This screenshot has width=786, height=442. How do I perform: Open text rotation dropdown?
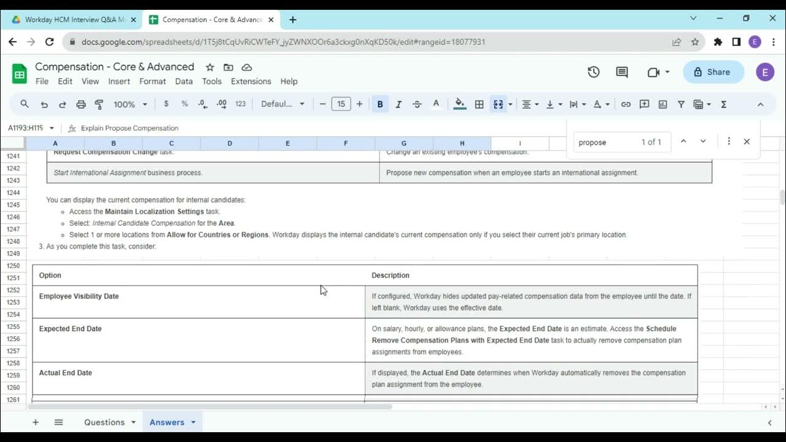pyautogui.click(x=601, y=104)
